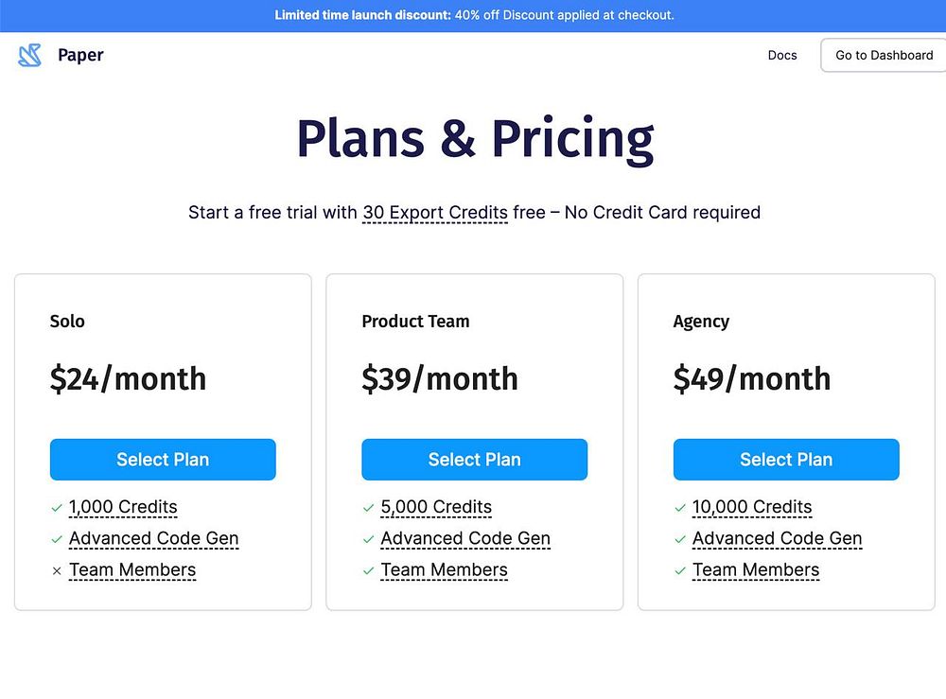
Task: Click Team Members label in Product Team card
Action: 444,570
